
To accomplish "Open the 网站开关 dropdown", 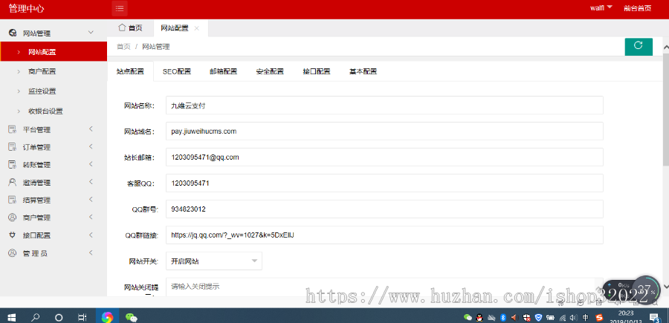I will (214, 261).
